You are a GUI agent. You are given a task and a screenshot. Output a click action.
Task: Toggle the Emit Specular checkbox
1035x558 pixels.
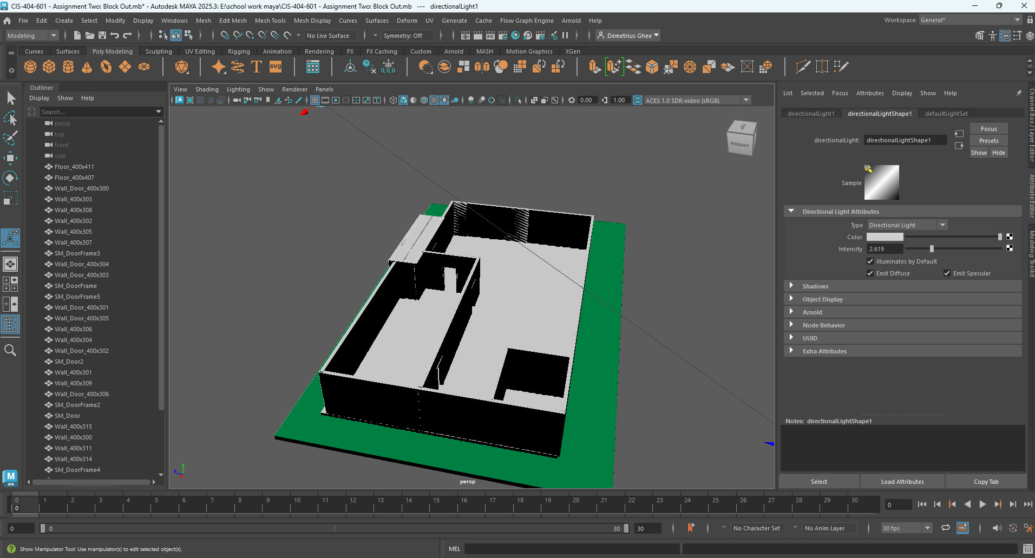tap(947, 273)
